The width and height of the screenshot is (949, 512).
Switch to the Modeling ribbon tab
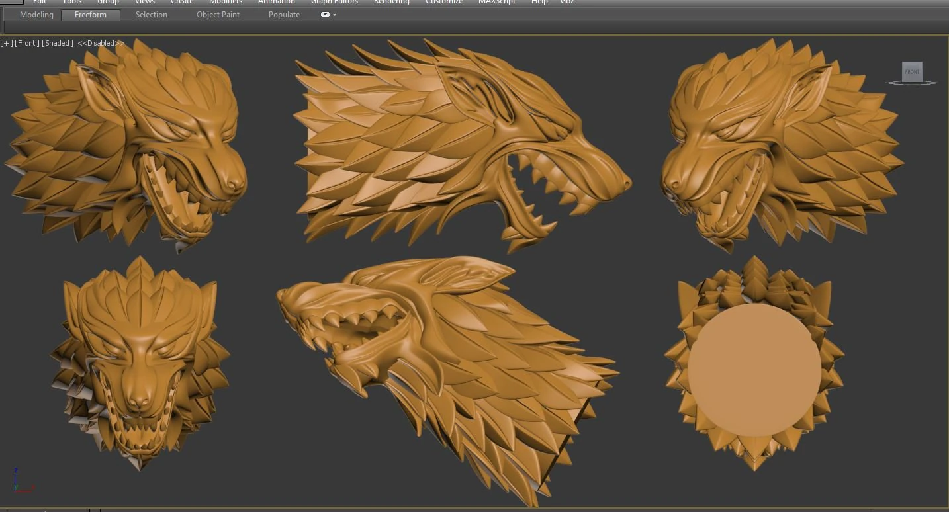point(36,14)
